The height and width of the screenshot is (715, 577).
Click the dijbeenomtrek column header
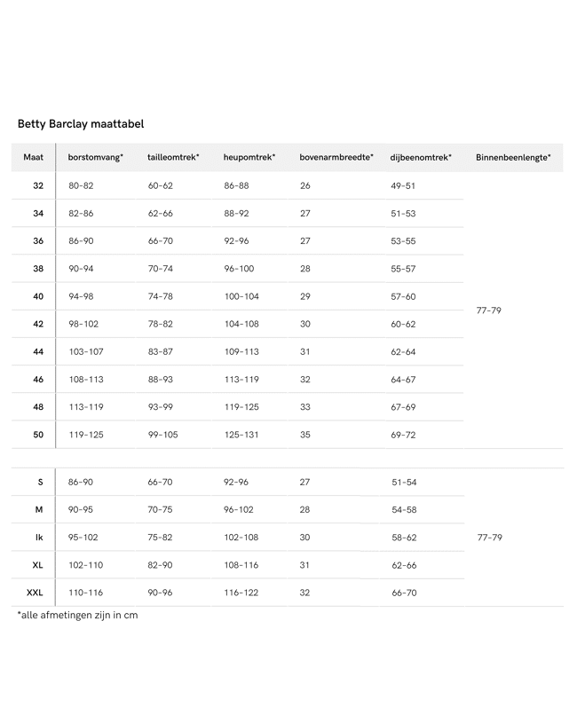(x=421, y=158)
